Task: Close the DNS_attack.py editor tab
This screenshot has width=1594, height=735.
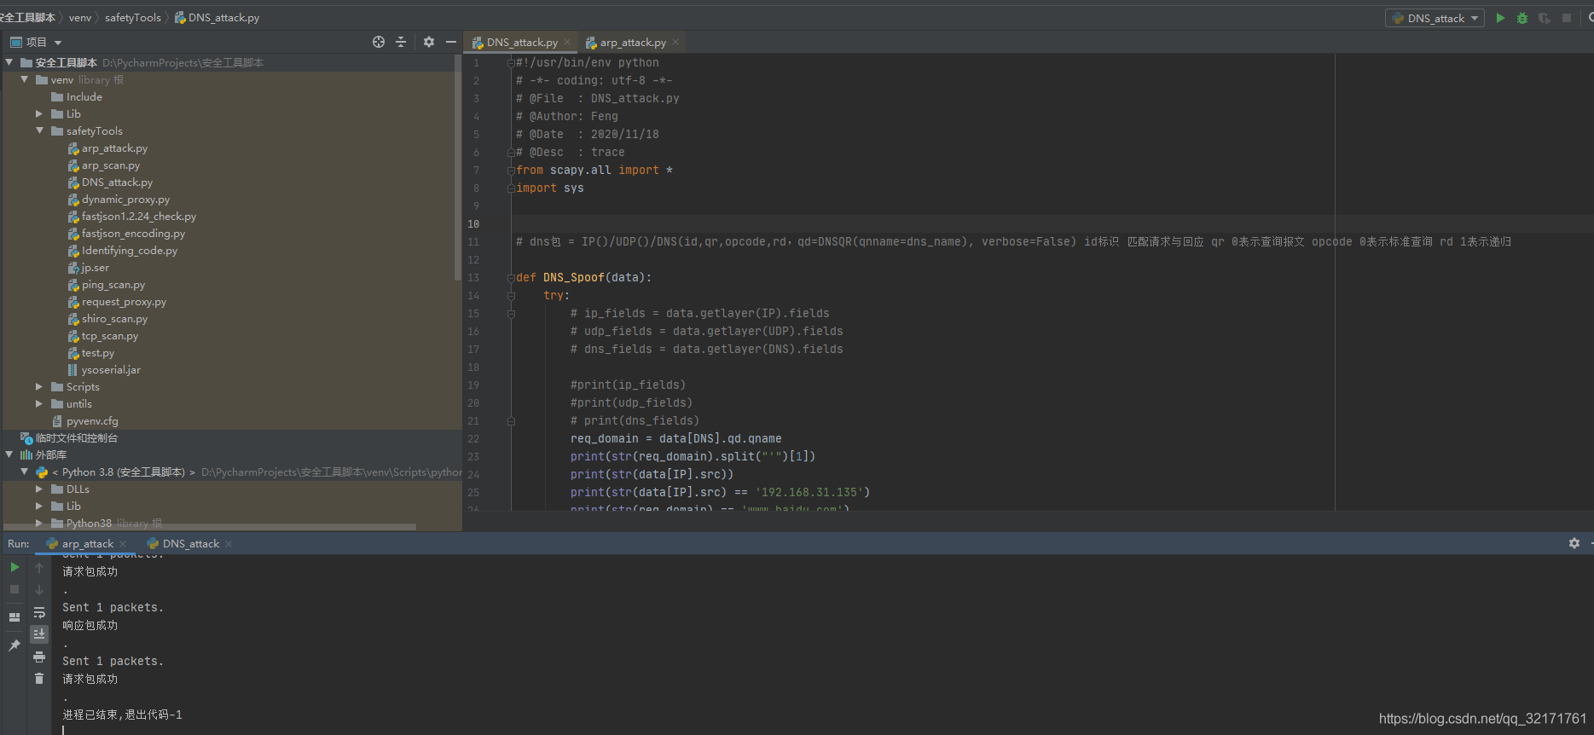Action: pyautogui.click(x=567, y=42)
